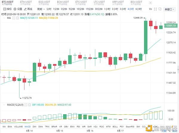Switch to ETH/USDT tab
The width and height of the screenshot is (179, 133).
pyautogui.click(x=25, y=3)
